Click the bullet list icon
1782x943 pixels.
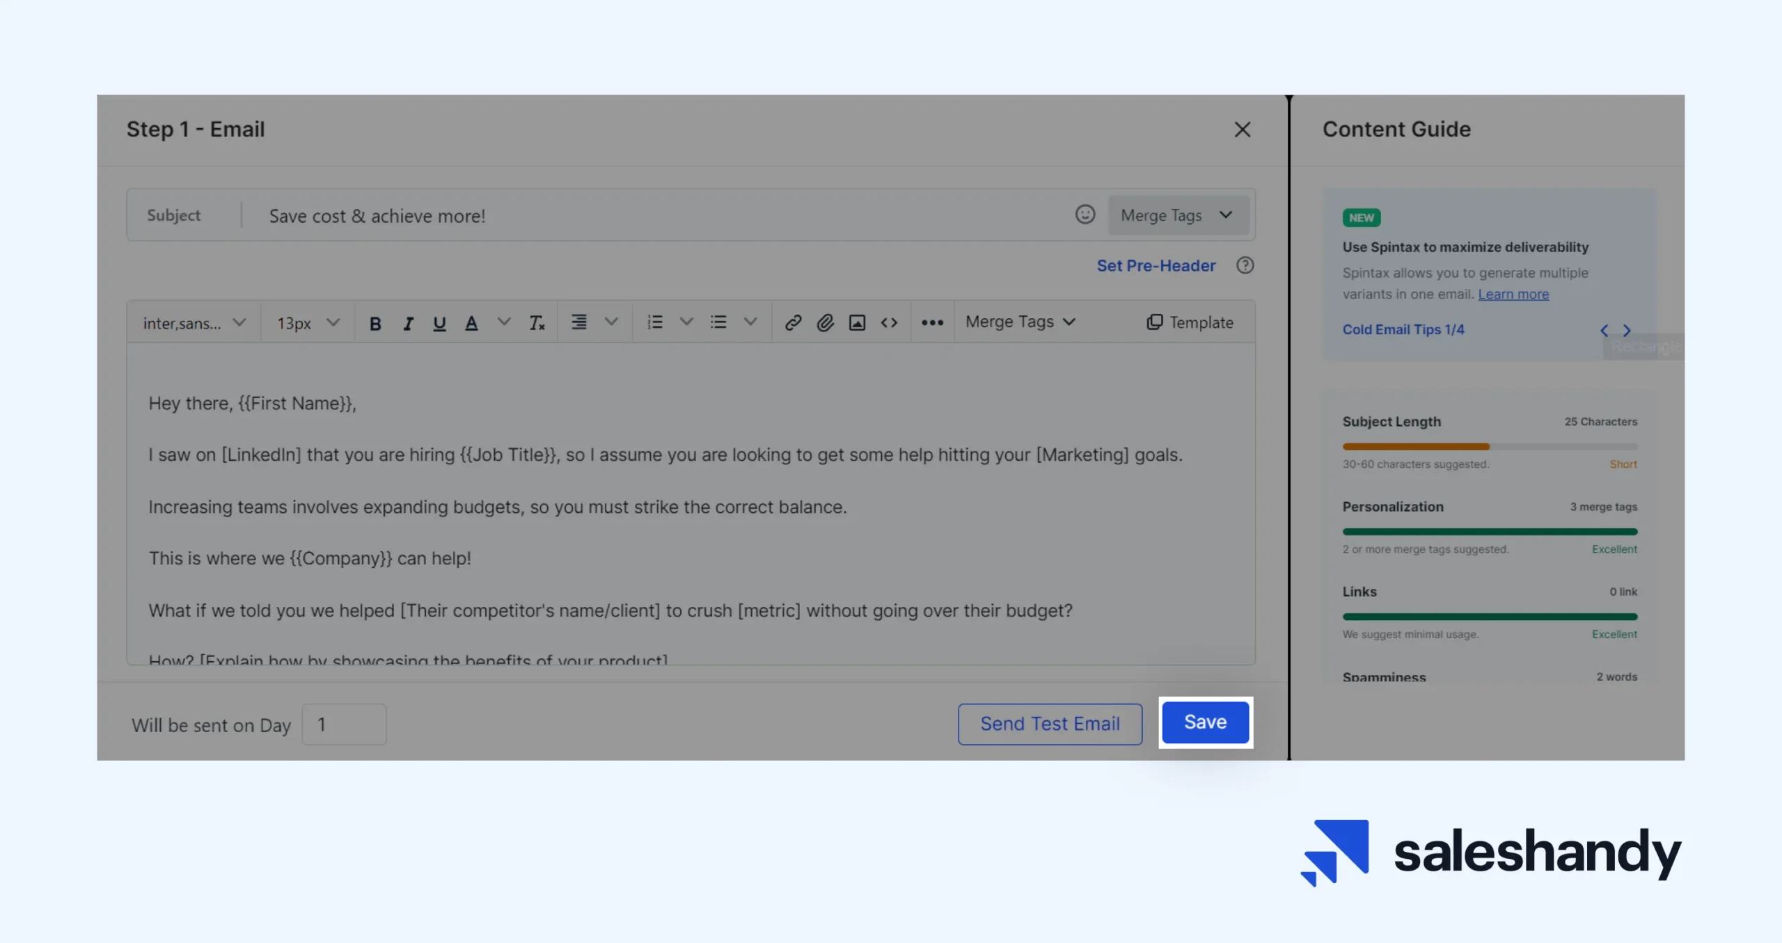718,322
